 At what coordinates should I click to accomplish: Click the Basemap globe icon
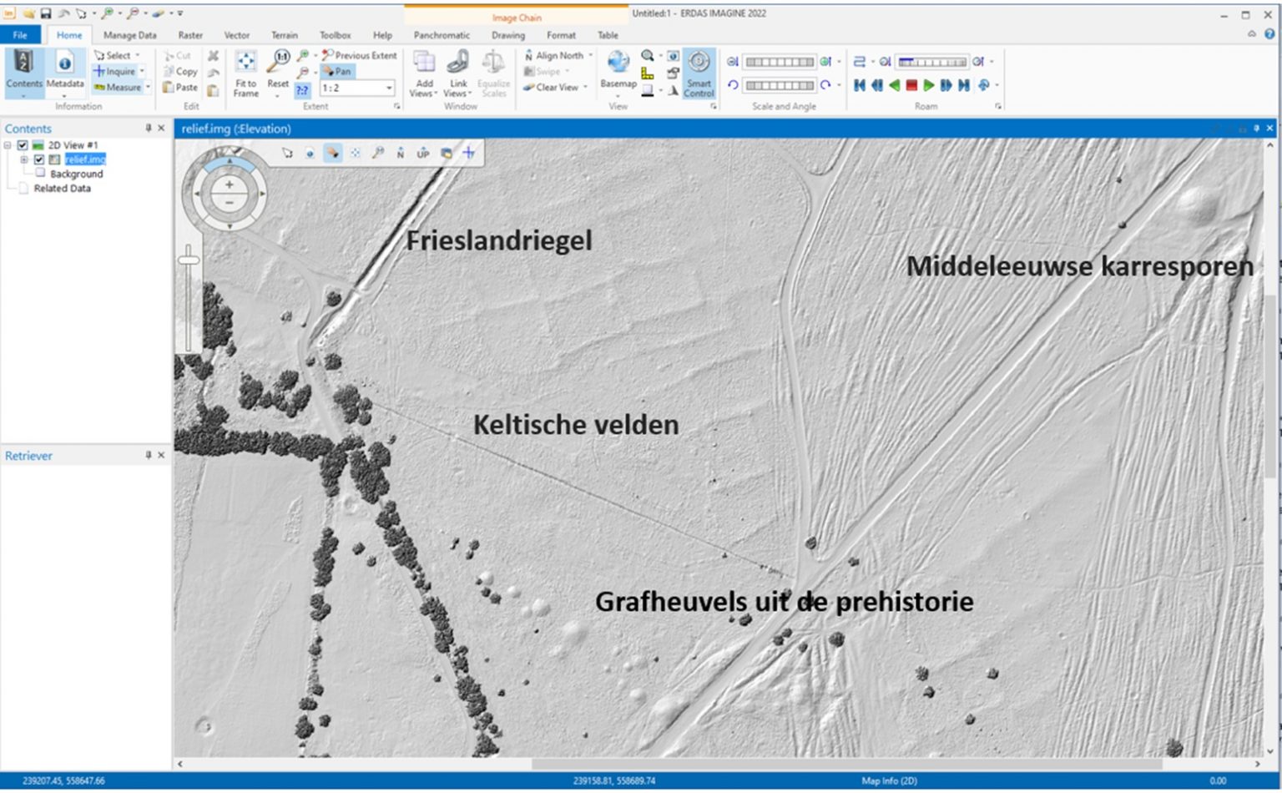point(618,63)
